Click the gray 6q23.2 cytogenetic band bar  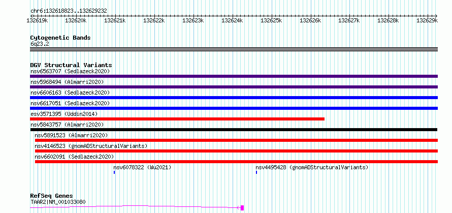coord(234,49)
